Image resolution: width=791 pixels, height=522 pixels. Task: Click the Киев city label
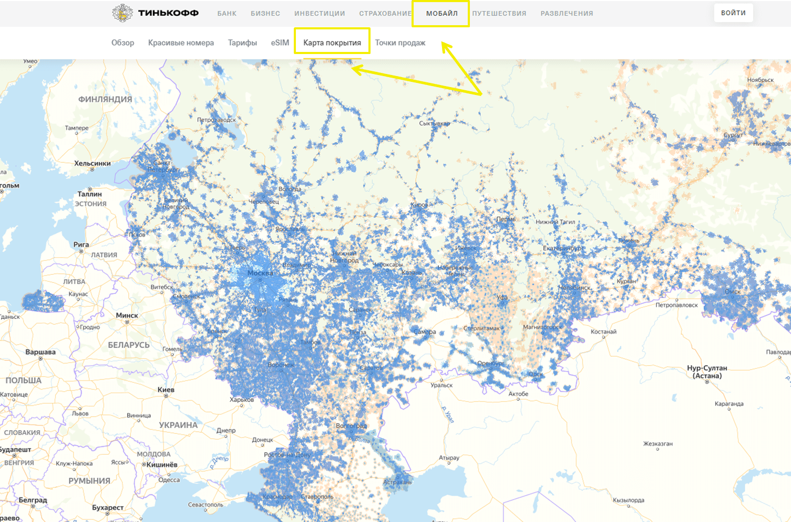click(166, 390)
